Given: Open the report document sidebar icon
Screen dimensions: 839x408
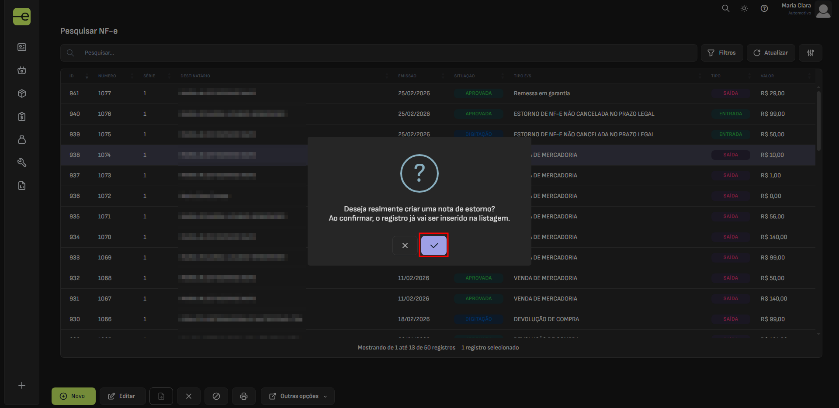Looking at the screenshot, I should pyautogui.click(x=22, y=186).
